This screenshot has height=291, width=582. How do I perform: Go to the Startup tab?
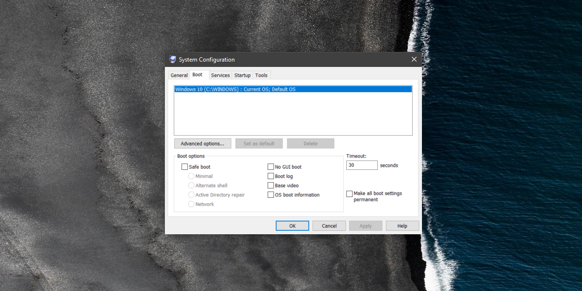tap(242, 75)
